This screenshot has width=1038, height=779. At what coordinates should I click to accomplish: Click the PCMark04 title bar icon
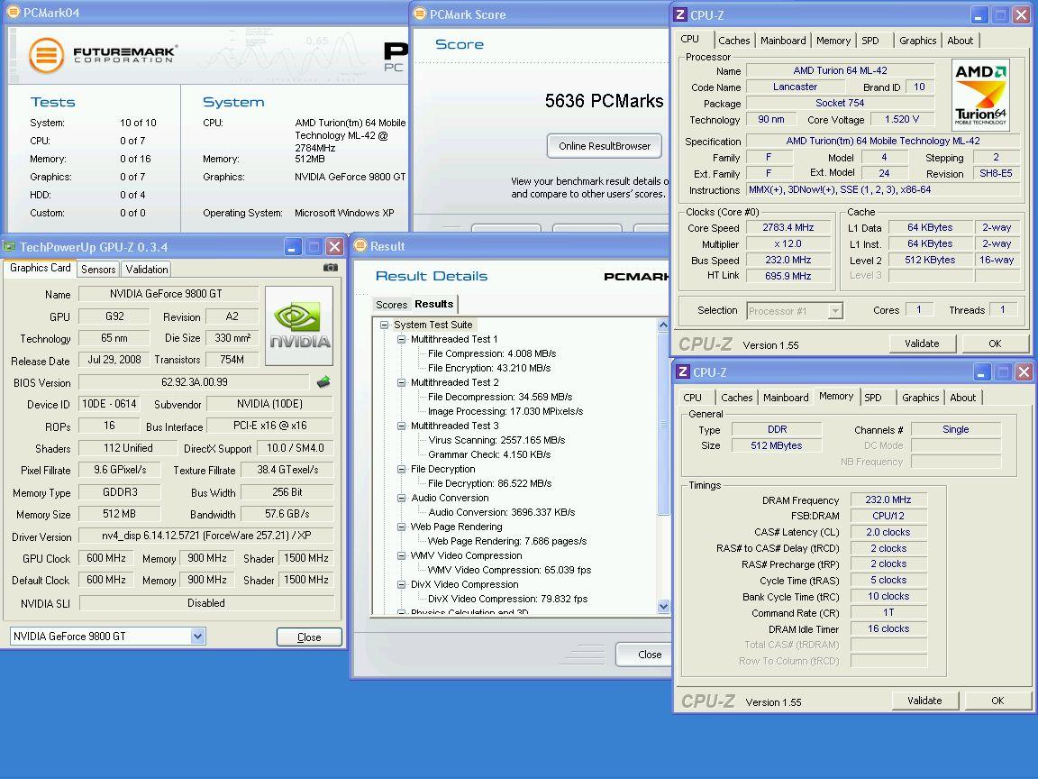pyautogui.click(x=13, y=12)
